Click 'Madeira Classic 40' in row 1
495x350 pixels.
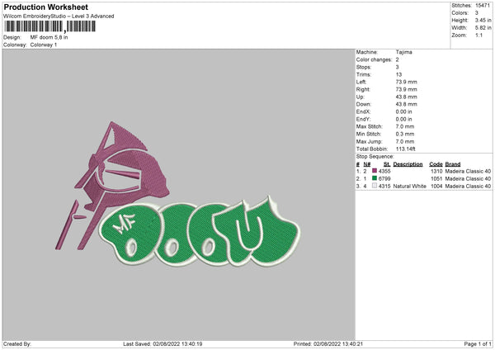[468, 171]
